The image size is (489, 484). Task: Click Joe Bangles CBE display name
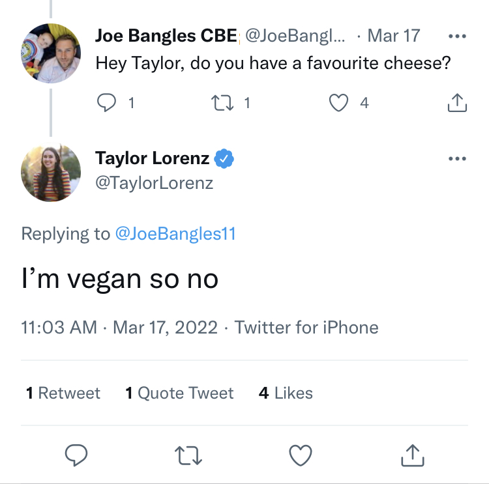tap(166, 36)
